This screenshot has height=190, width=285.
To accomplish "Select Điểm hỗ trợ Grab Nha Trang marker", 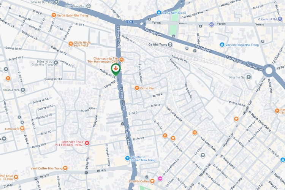I will click(56, 63).
